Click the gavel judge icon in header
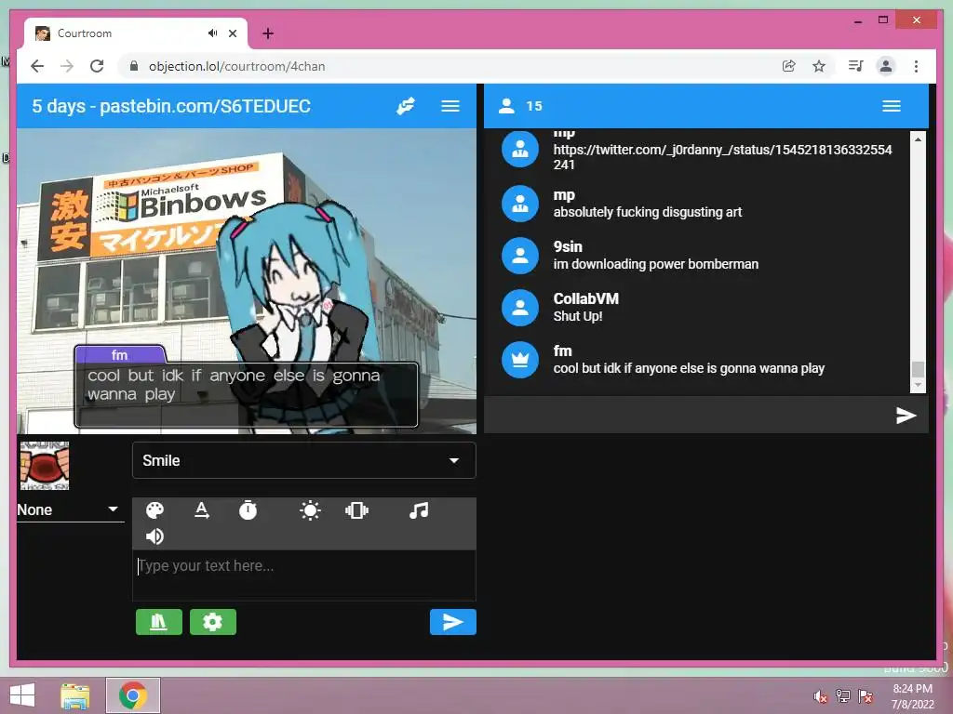953x714 pixels. 406,106
